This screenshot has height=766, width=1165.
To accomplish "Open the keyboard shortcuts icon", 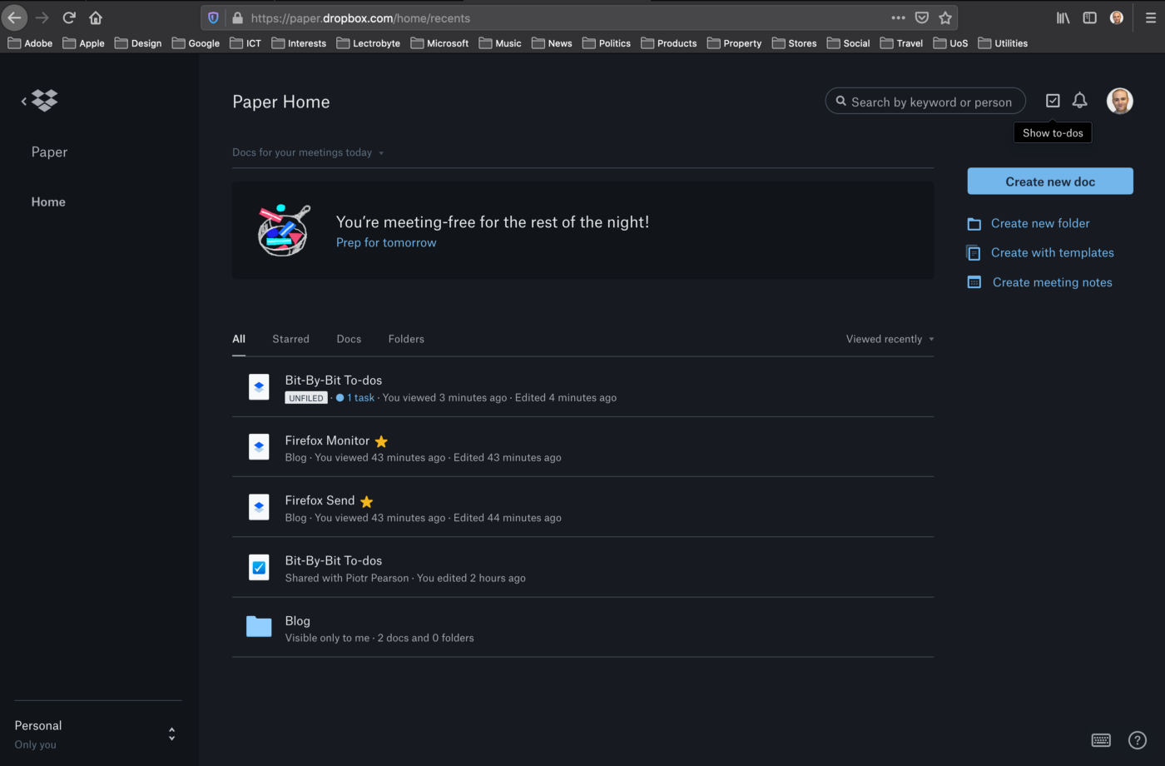I will click(x=1101, y=739).
